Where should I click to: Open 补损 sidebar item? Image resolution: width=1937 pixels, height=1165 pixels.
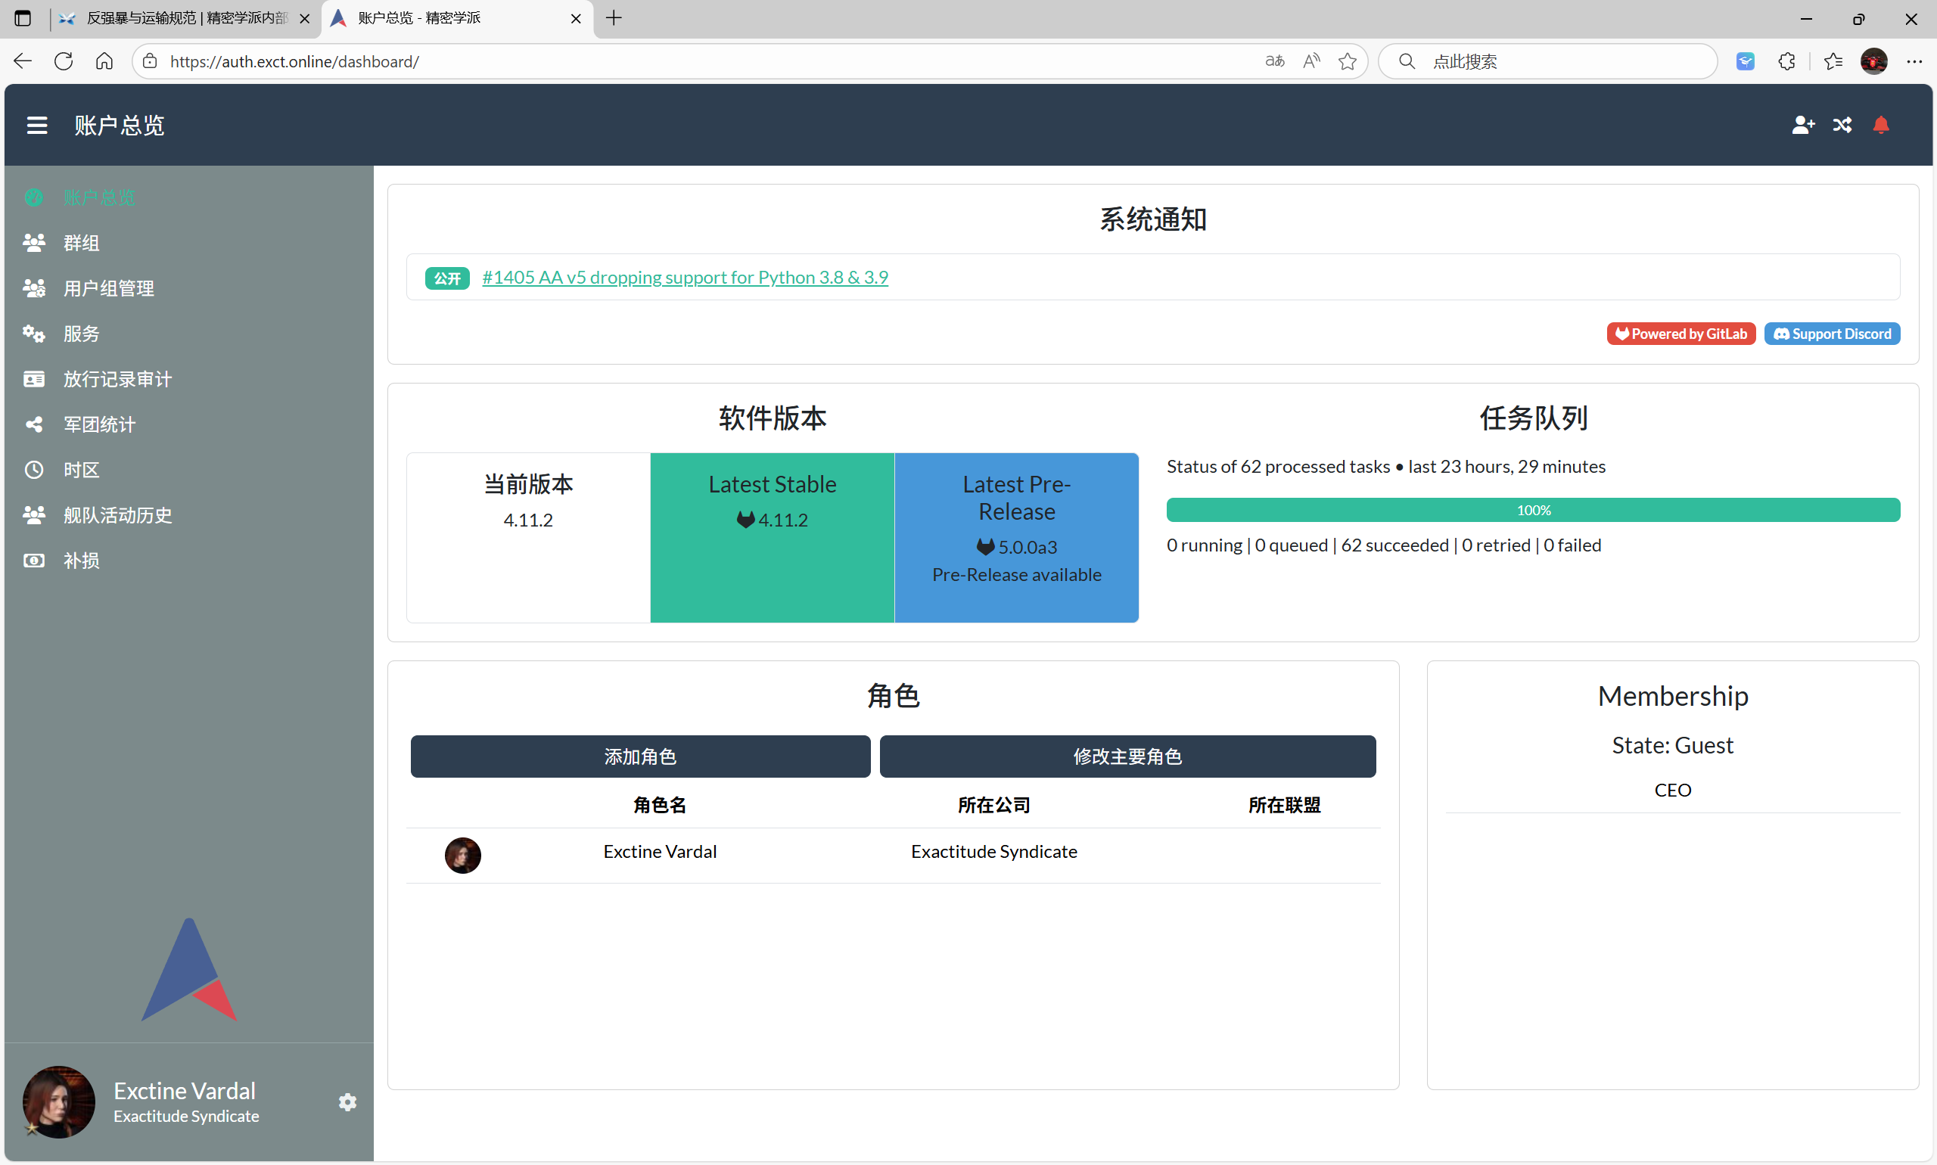pos(81,561)
